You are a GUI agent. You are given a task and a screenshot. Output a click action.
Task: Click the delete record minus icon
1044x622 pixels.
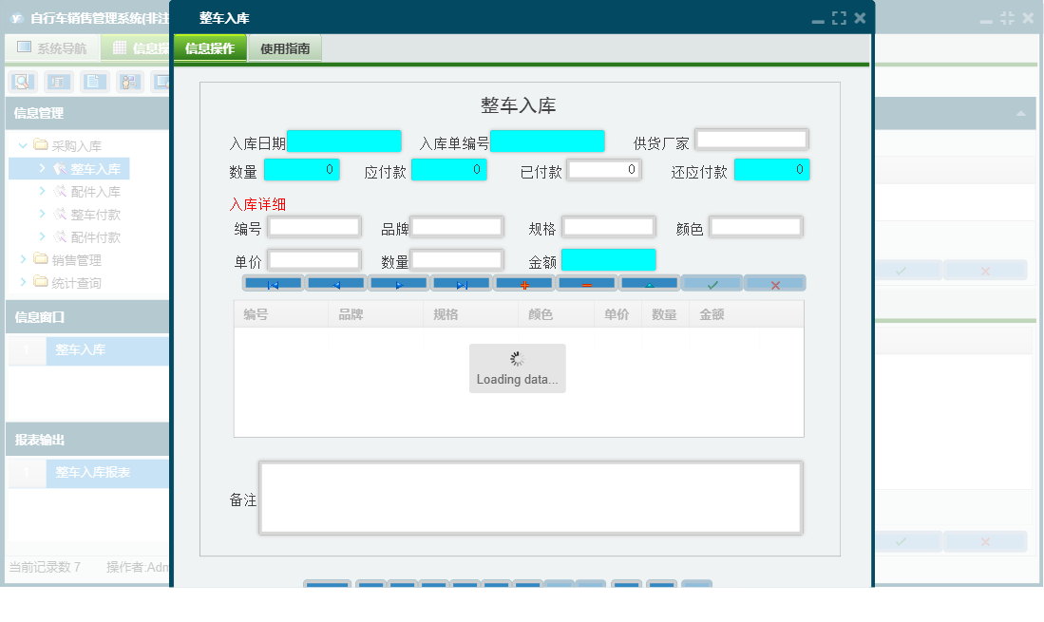pos(586,282)
